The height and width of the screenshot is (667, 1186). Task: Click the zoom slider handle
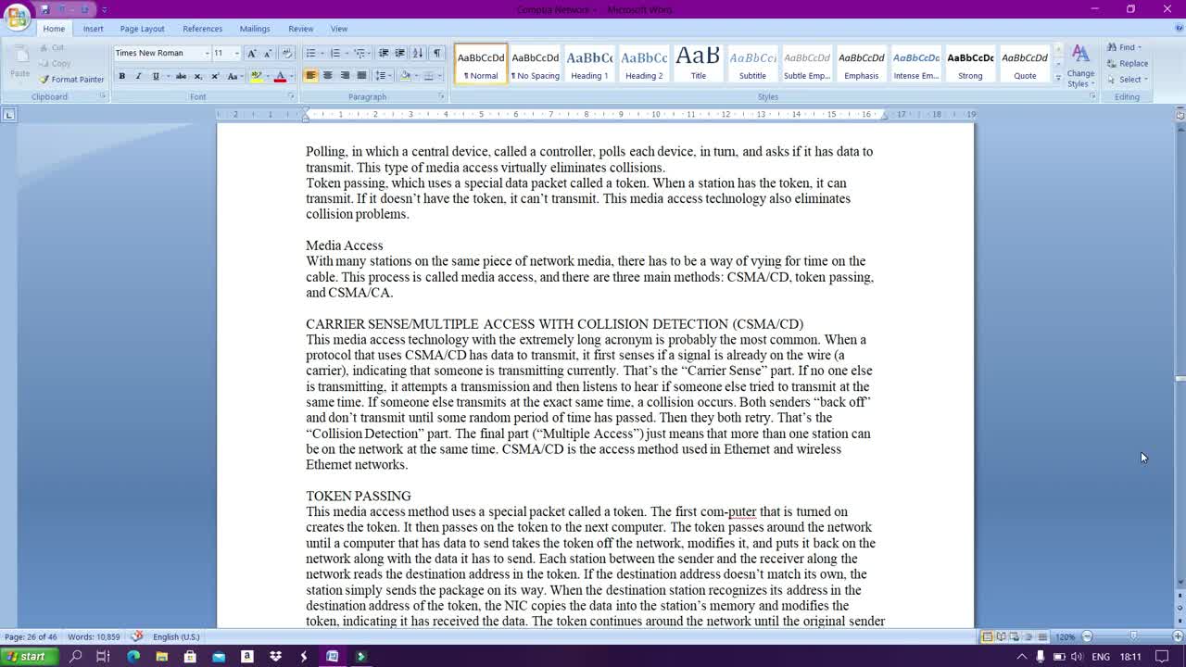coord(1133,636)
